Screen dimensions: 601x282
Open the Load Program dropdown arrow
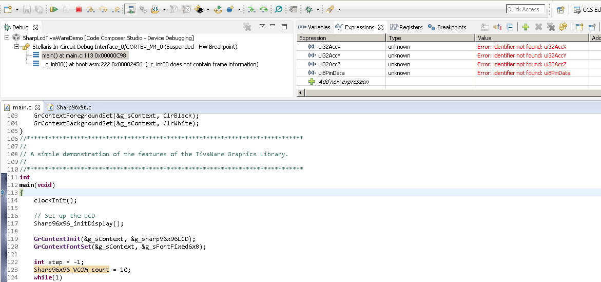(164, 10)
